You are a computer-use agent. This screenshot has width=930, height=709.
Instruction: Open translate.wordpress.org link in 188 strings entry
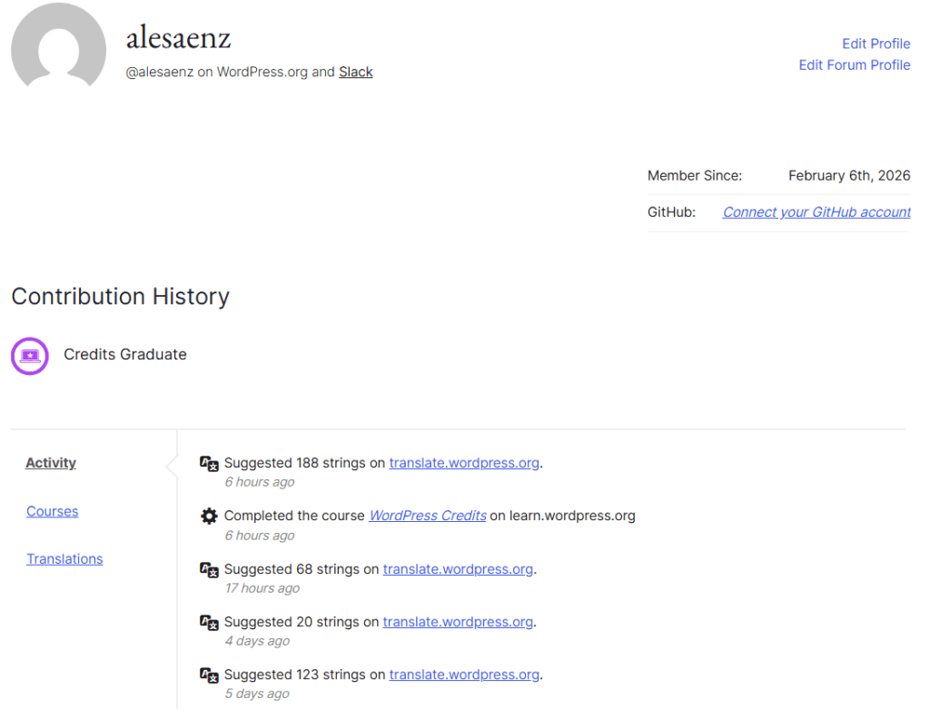[x=464, y=463]
